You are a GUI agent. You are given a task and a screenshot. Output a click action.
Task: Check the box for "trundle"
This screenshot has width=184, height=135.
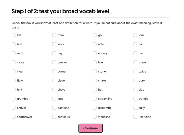135,98
